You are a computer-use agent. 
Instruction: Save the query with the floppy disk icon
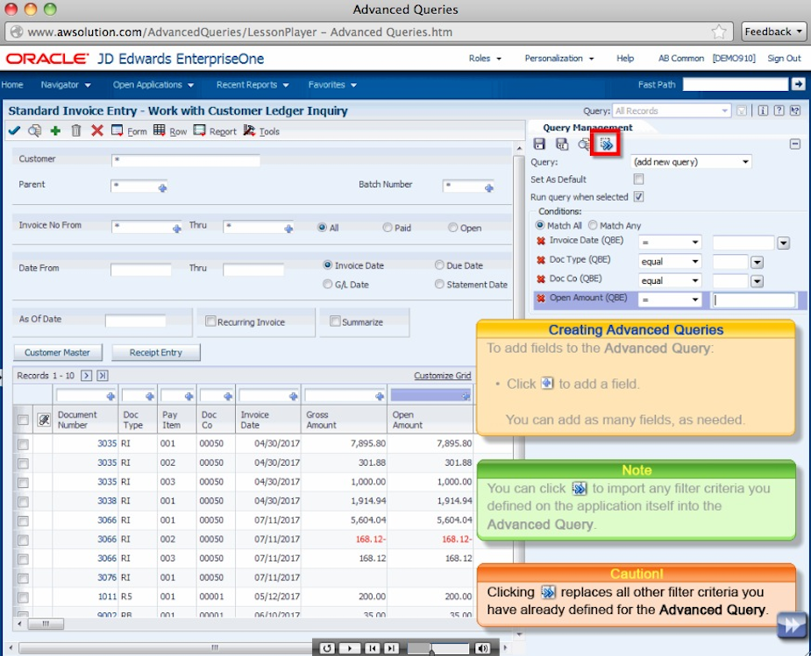click(539, 145)
